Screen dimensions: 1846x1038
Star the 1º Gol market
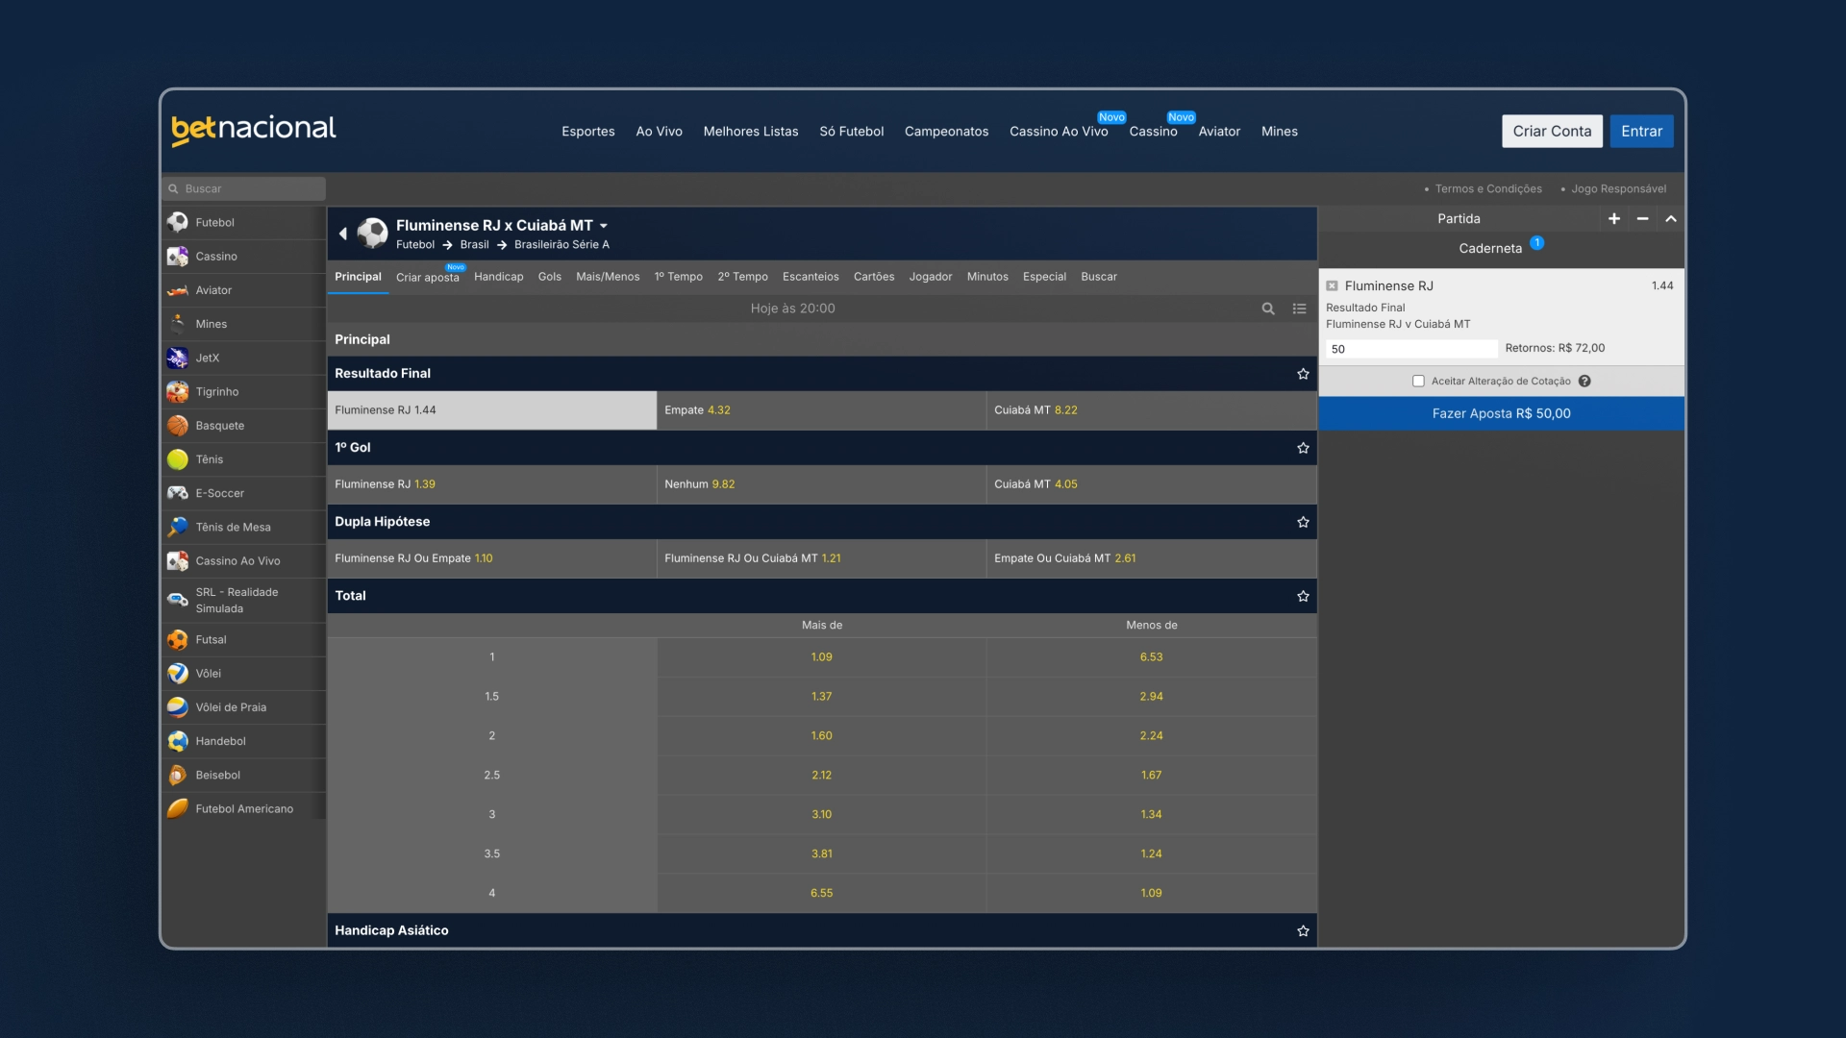tap(1303, 448)
